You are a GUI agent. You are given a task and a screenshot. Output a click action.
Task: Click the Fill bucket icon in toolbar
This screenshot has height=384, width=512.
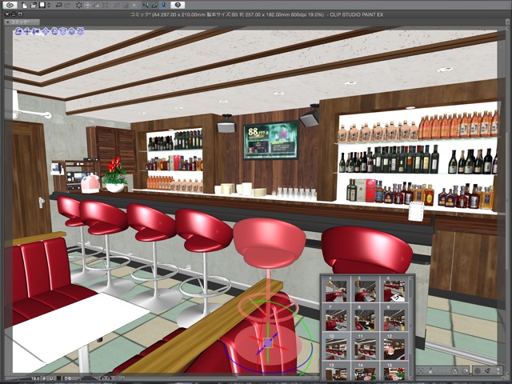pyautogui.click(x=96, y=6)
